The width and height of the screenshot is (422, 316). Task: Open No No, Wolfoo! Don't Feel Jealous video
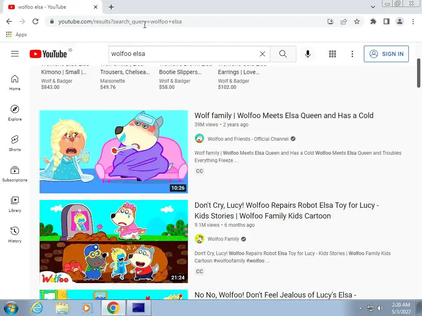(275, 295)
